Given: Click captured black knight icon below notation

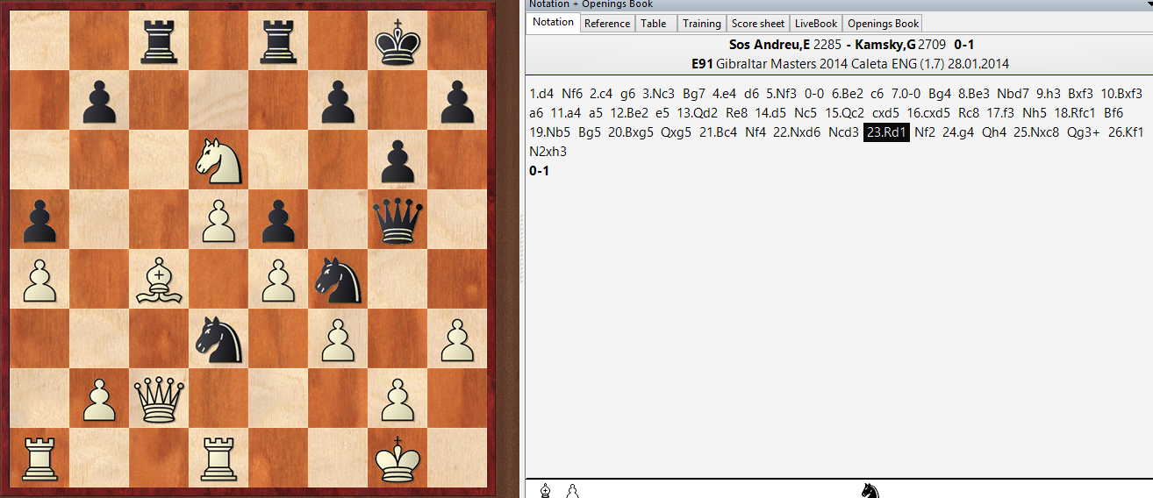Looking at the screenshot, I should tap(870, 490).
